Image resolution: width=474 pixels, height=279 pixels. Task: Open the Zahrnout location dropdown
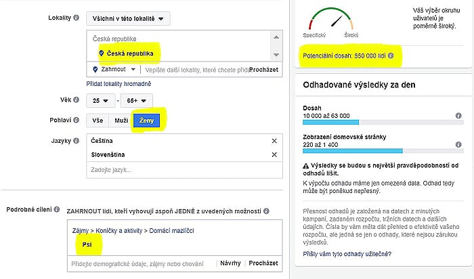(114, 70)
